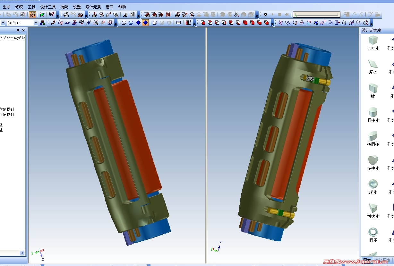The width and height of the screenshot is (394, 266).
Task: Open the 窗口 menu
Action: (x=109, y=7)
